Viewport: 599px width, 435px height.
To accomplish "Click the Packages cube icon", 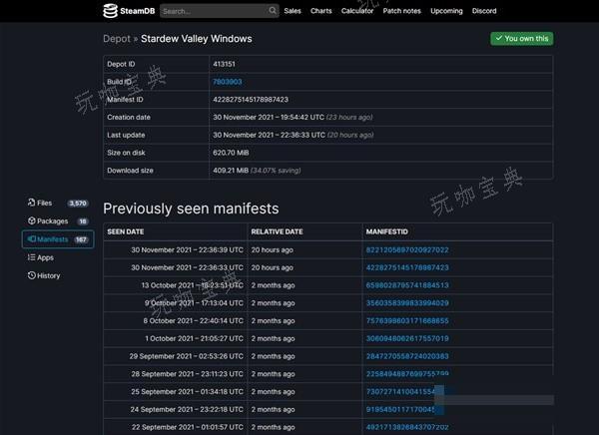I will (x=32, y=220).
